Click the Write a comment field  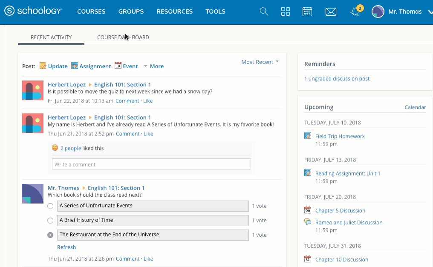pos(151,164)
